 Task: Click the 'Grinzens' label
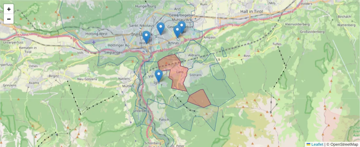pos(9,85)
